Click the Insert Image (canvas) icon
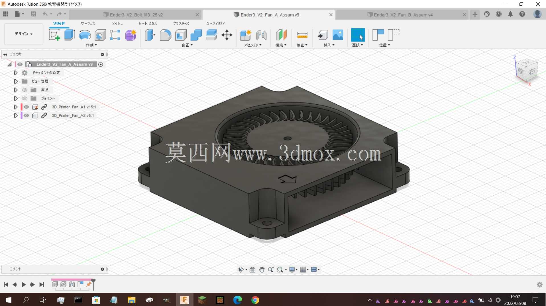Image resolution: width=546 pixels, height=306 pixels. (x=338, y=35)
